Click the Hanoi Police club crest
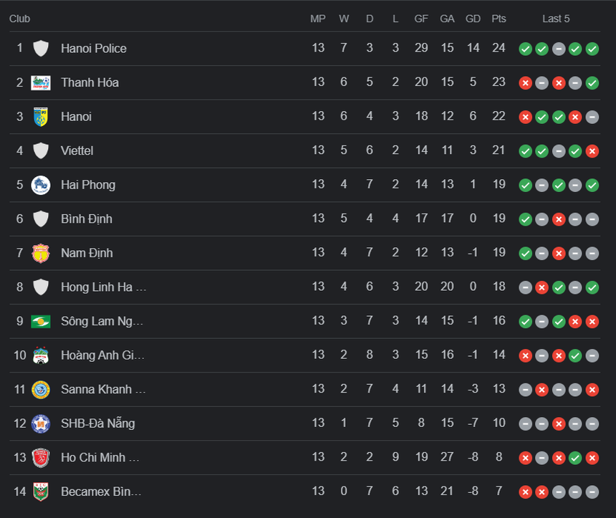 pyautogui.click(x=41, y=48)
